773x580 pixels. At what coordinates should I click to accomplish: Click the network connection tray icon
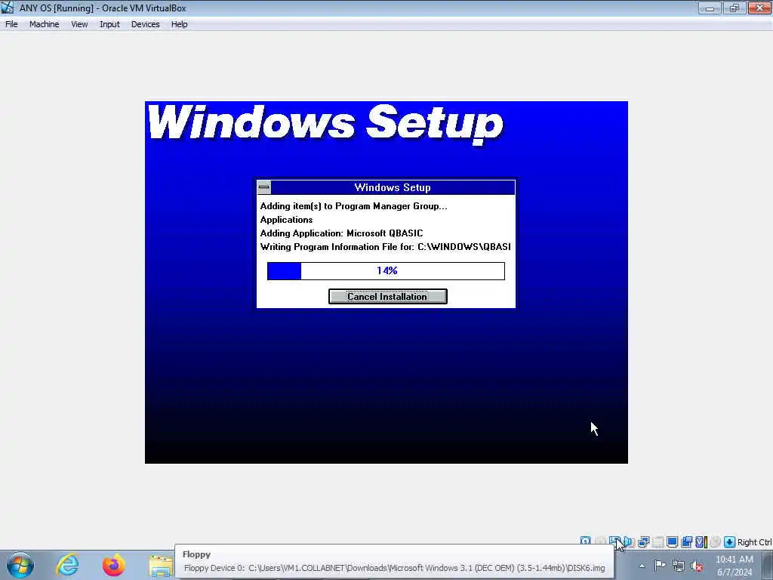click(679, 566)
